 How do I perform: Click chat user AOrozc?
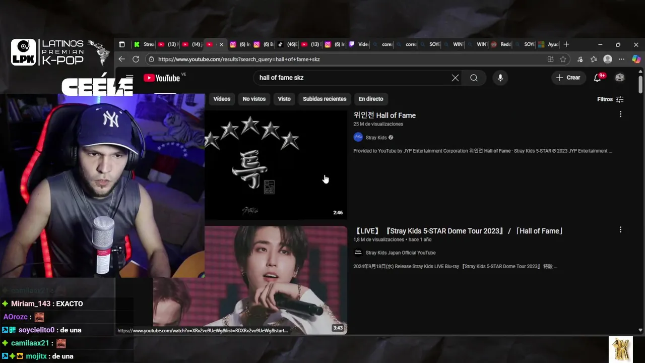coord(16,317)
